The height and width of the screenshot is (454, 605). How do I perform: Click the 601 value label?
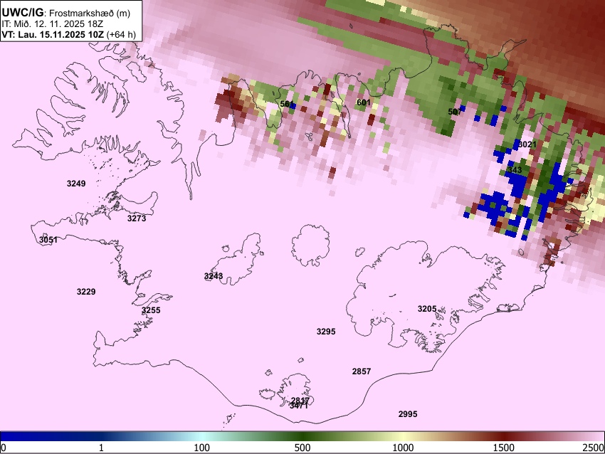[x=364, y=102]
